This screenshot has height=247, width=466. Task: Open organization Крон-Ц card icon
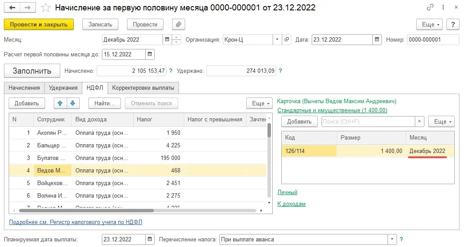pos(287,39)
